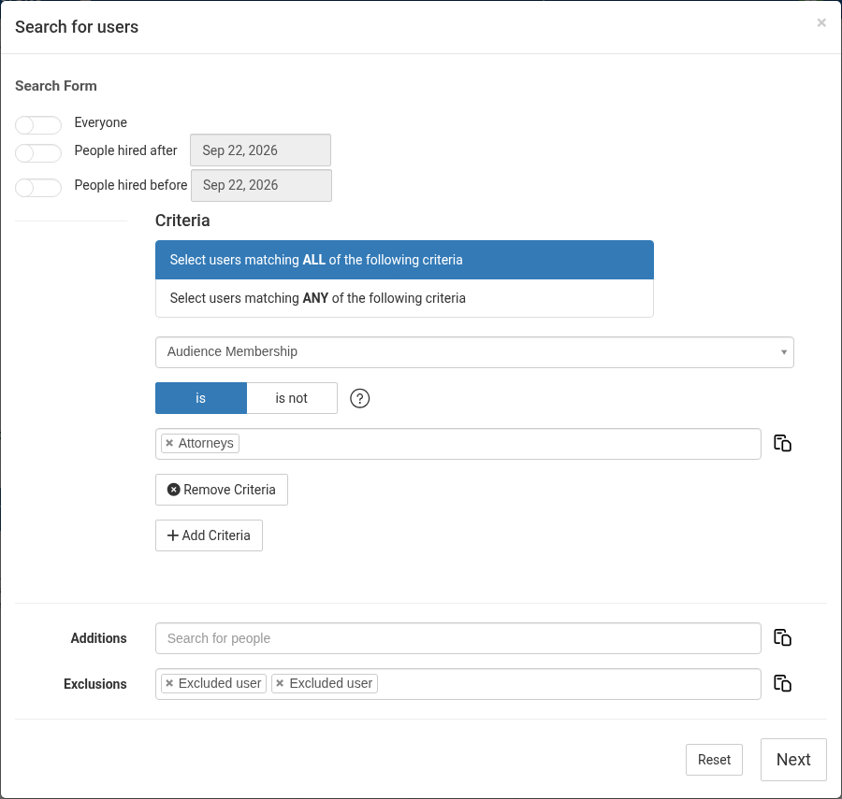
Task: Choose the 'is' condition
Action: 201,398
